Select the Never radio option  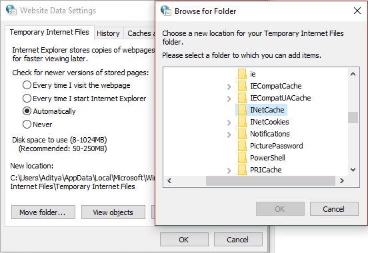(37, 125)
